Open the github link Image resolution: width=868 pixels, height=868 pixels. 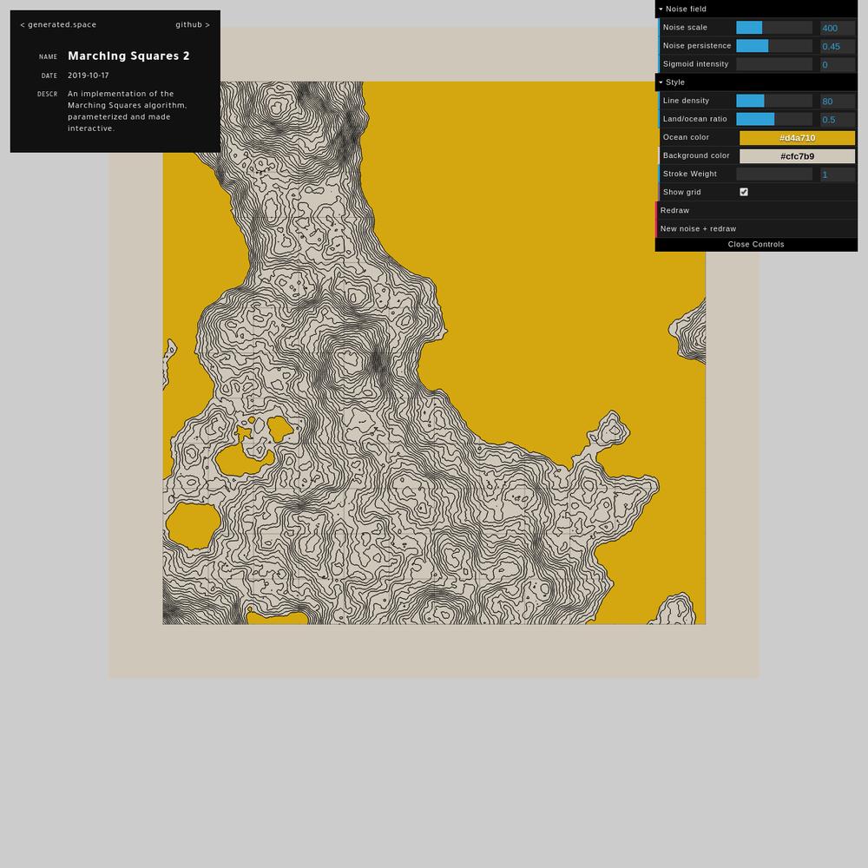tap(193, 25)
